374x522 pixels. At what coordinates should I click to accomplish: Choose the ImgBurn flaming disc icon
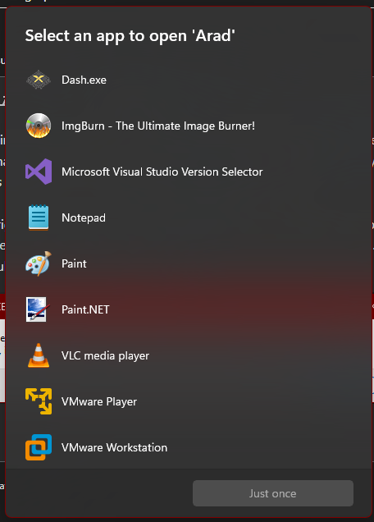click(x=39, y=126)
